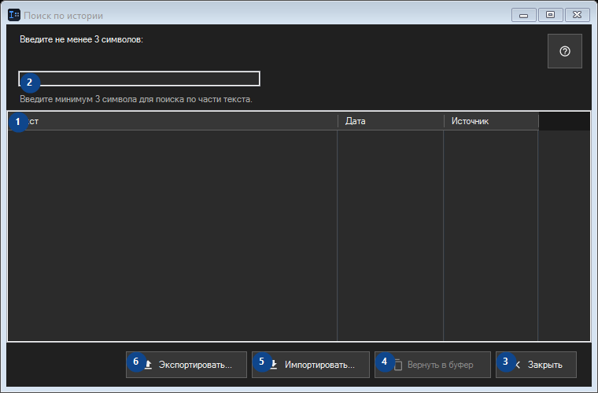Open help via the question mark icon
598x393 pixels.
click(x=564, y=51)
